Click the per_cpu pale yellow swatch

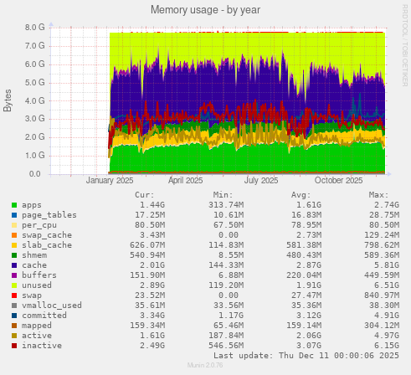tap(14, 225)
